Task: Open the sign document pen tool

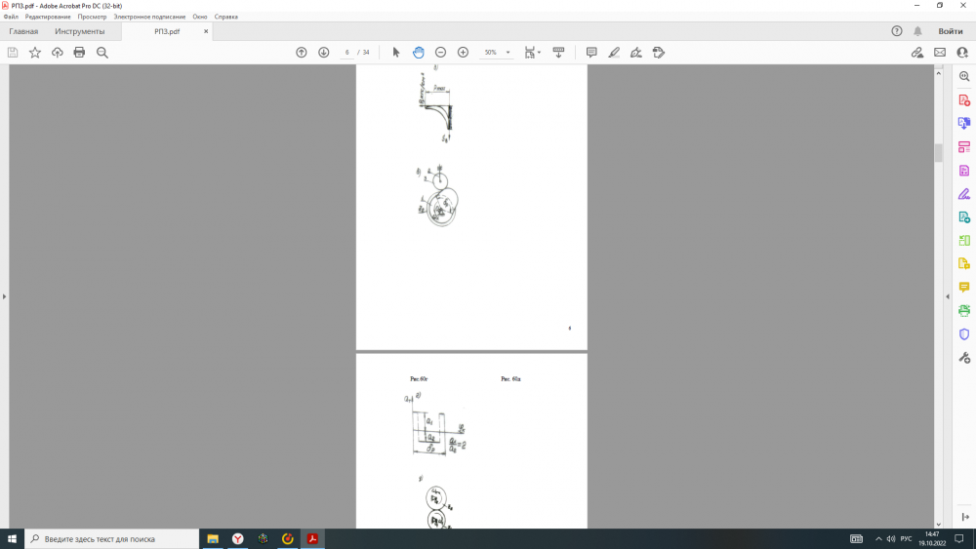Action: (x=636, y=53)
